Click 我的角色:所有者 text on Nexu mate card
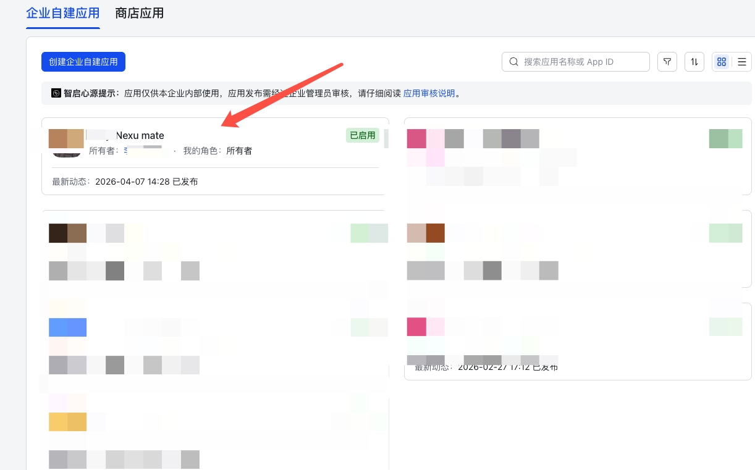 (x=217, y=151)
